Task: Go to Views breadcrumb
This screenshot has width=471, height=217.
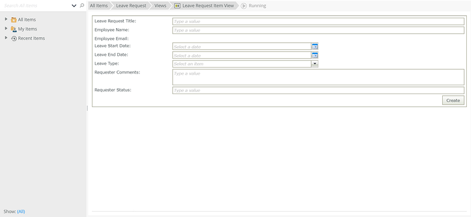Action: click(160, 5)
